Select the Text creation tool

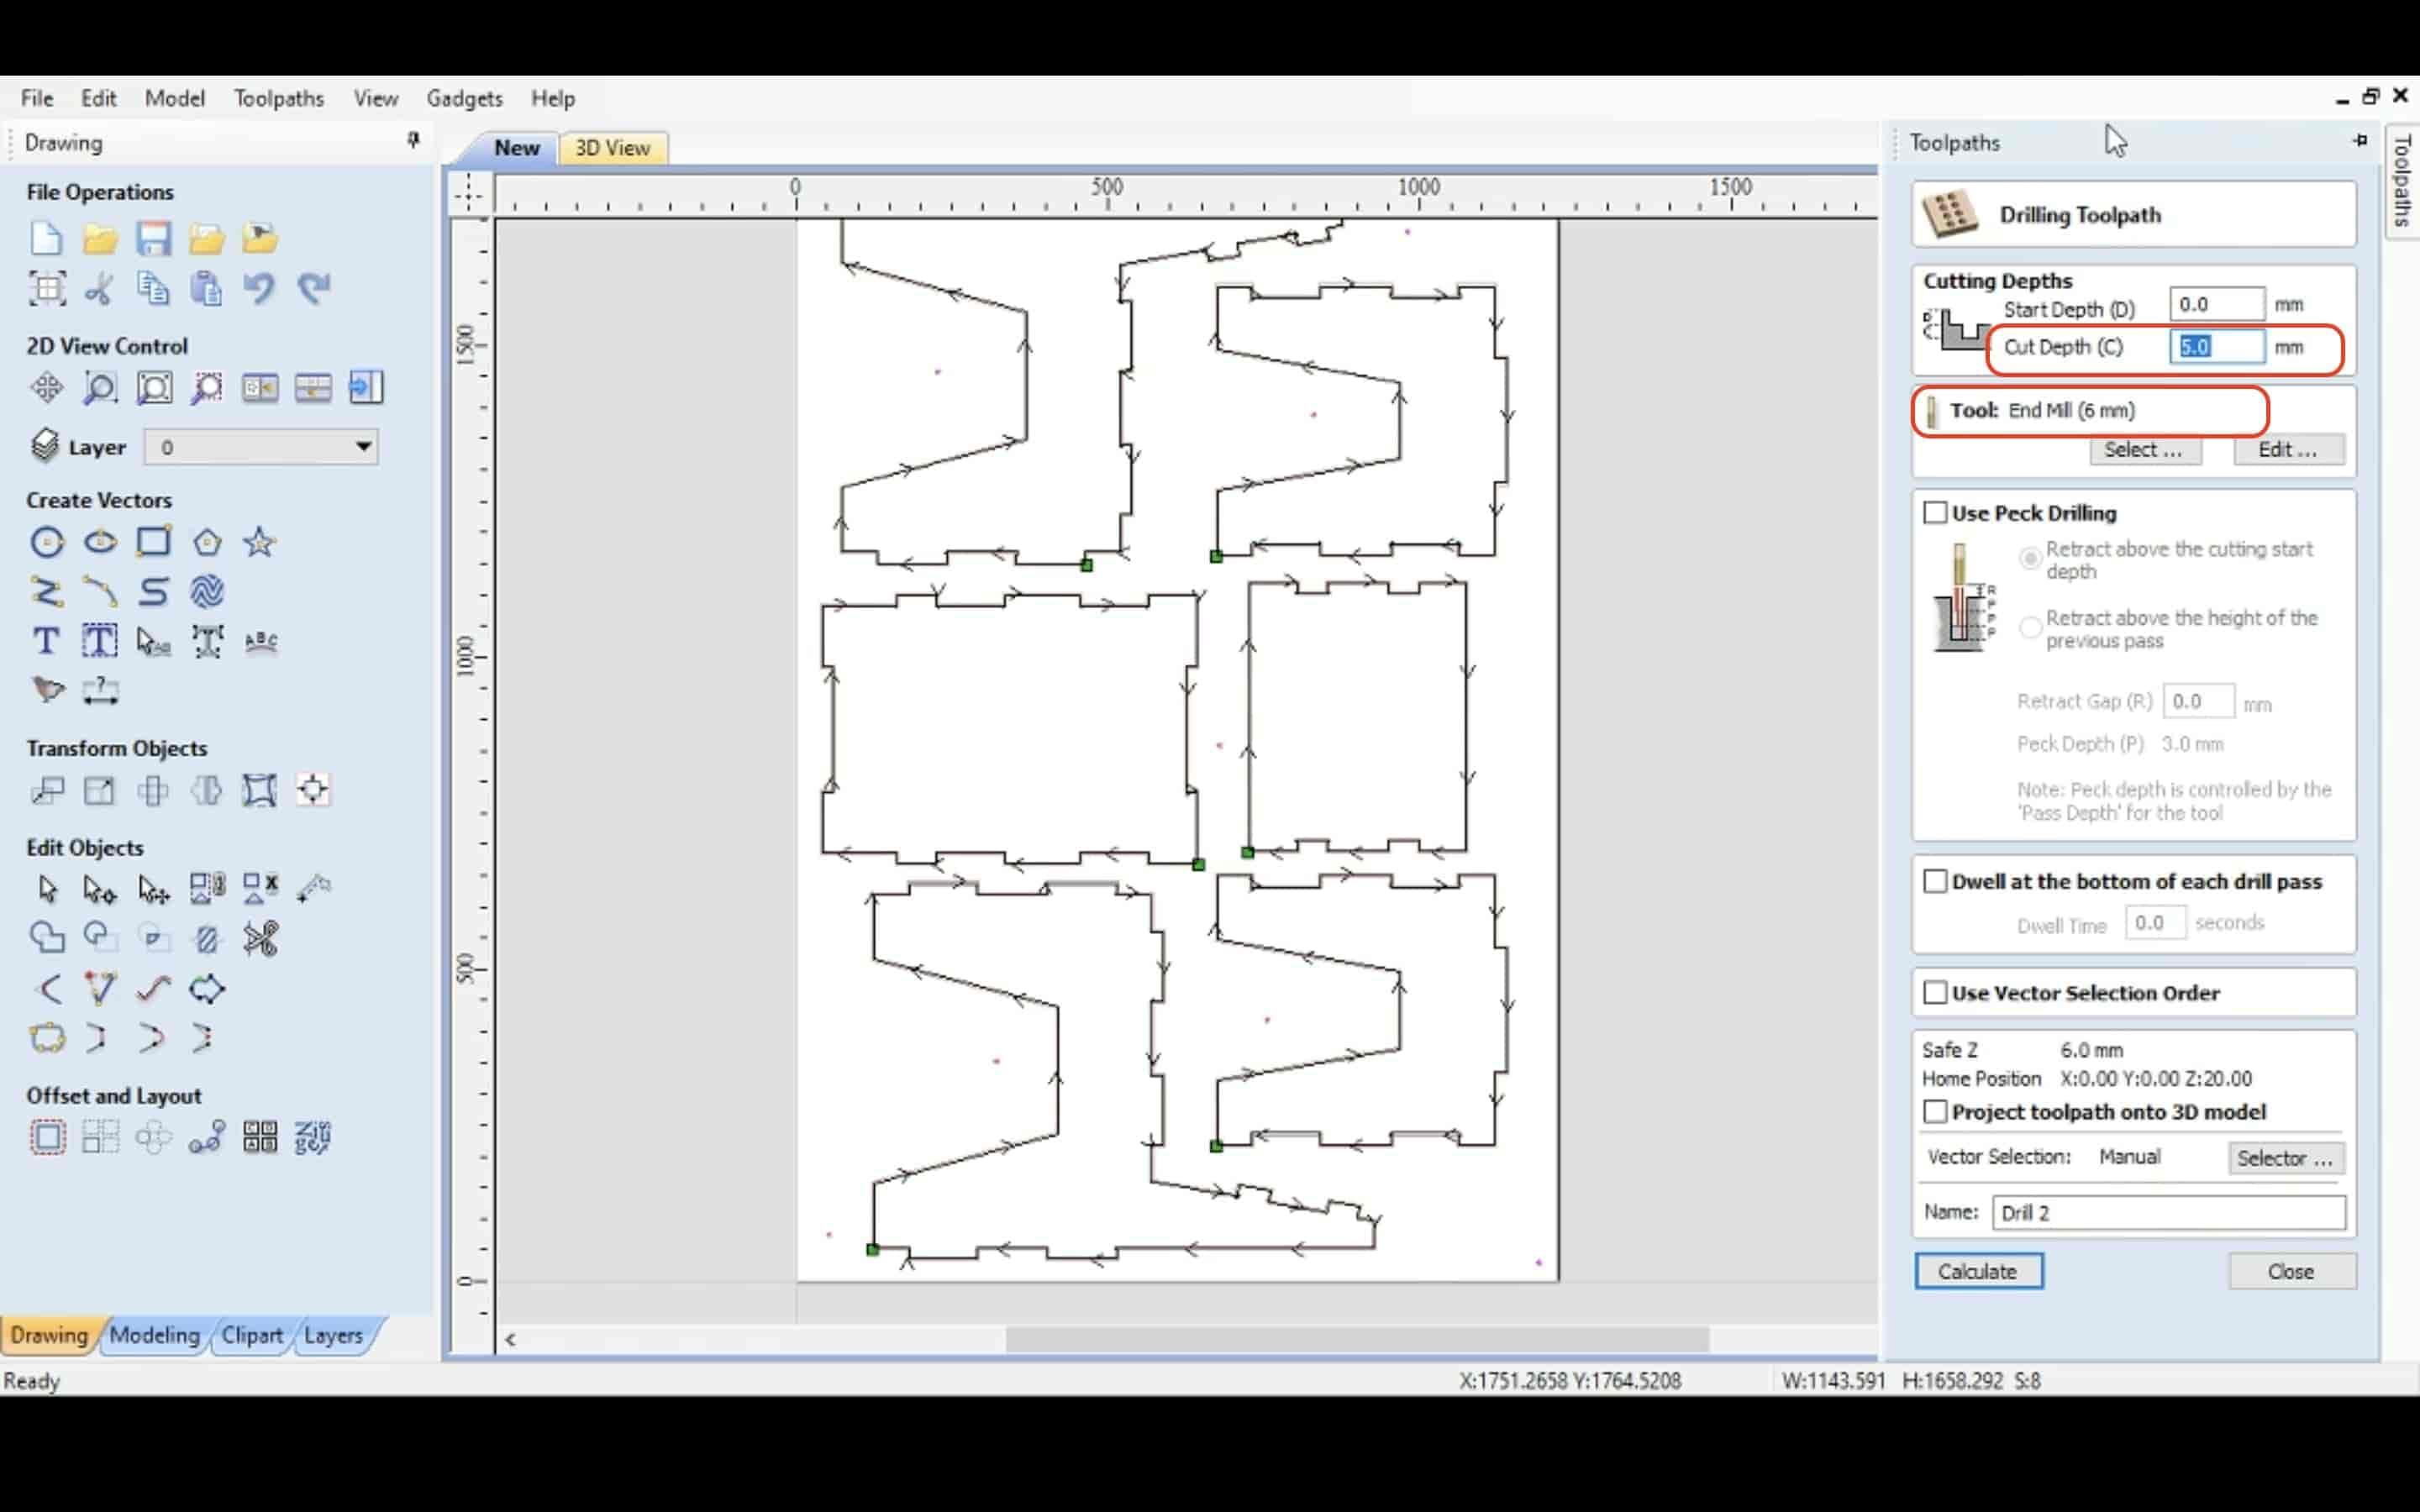coord(45,639)
